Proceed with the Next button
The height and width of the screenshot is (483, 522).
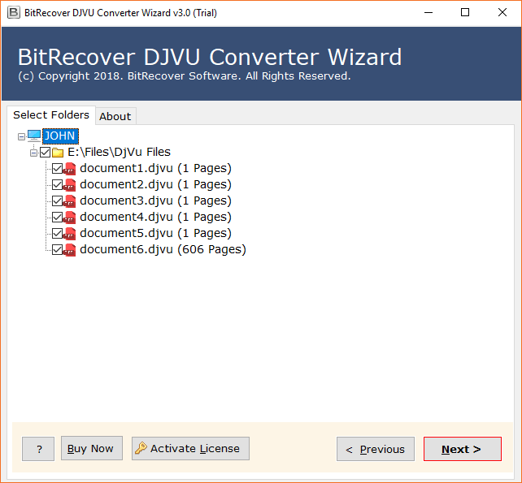(x=463, y=449)
